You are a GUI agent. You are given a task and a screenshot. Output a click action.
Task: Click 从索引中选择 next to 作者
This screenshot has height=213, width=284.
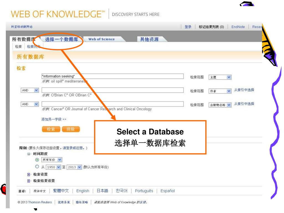point(244,90)
